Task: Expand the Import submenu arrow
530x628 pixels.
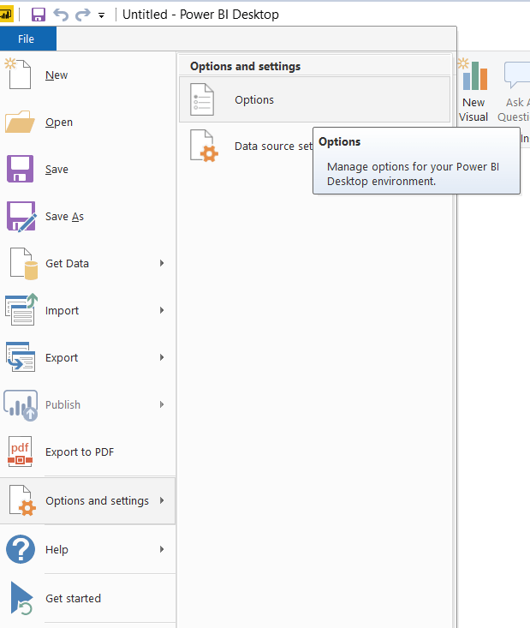Action: tap(162, 310)
